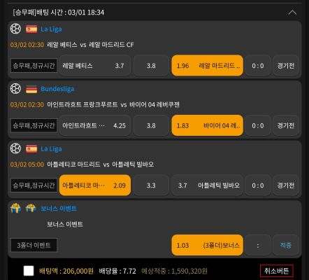Select the 레알 마드리드 1.96 odds option
Screen dimensions: 309x280
click(x=208, y=66)
